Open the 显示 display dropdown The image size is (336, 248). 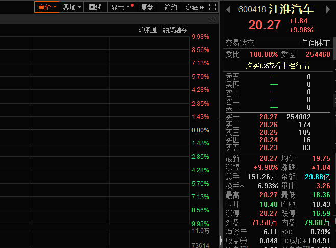coord(121,7)
